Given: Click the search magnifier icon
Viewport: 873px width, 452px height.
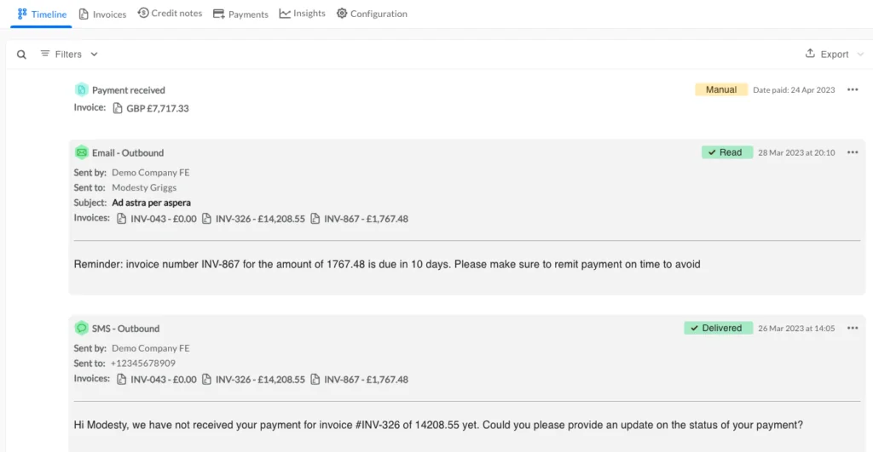Looking at the screenshot, I should [x=21, y=54].
